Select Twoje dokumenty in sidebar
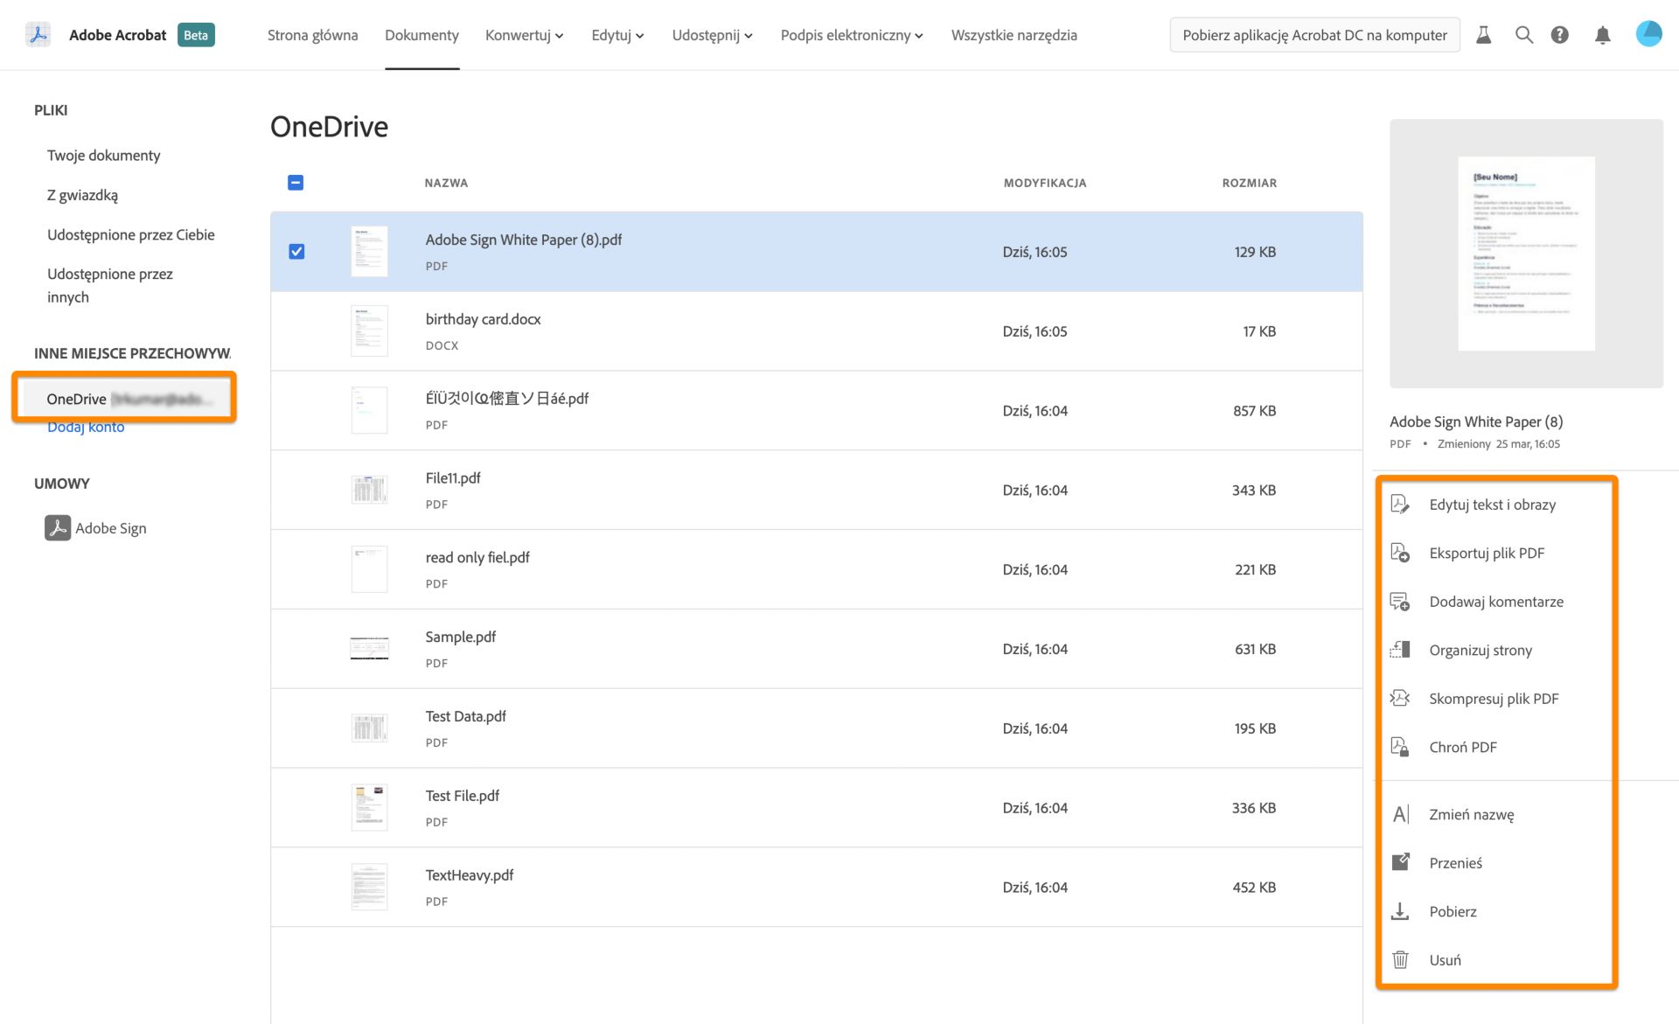The height and width of the screenshot is (1024, 1679). click(104, 155)
